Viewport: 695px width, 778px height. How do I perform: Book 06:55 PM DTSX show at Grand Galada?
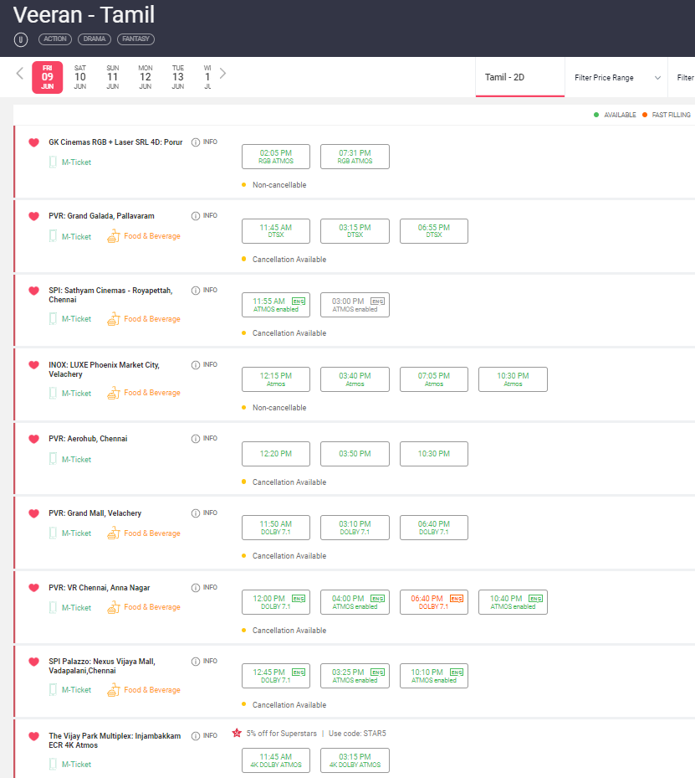pyautogui.click(x=434, y=231)
